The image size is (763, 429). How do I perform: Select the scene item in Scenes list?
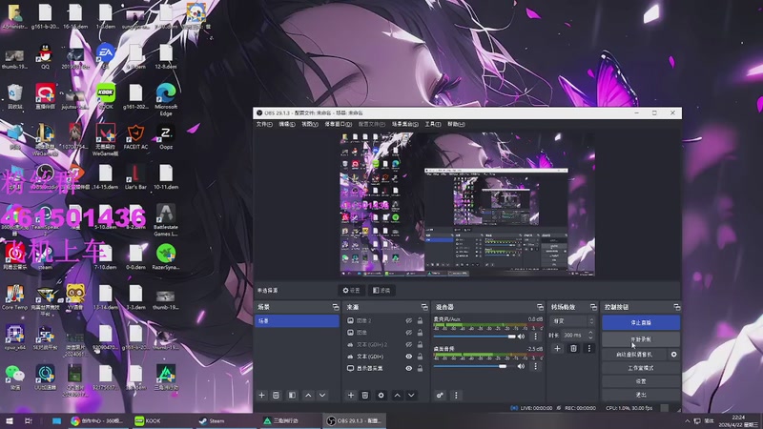297,321
